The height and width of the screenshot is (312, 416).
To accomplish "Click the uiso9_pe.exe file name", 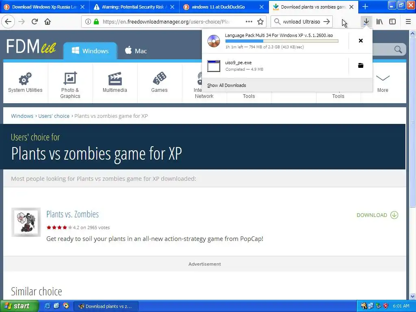I will (238, 63).
